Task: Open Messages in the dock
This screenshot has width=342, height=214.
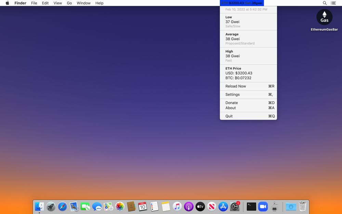Action: [x=97, y=206]
